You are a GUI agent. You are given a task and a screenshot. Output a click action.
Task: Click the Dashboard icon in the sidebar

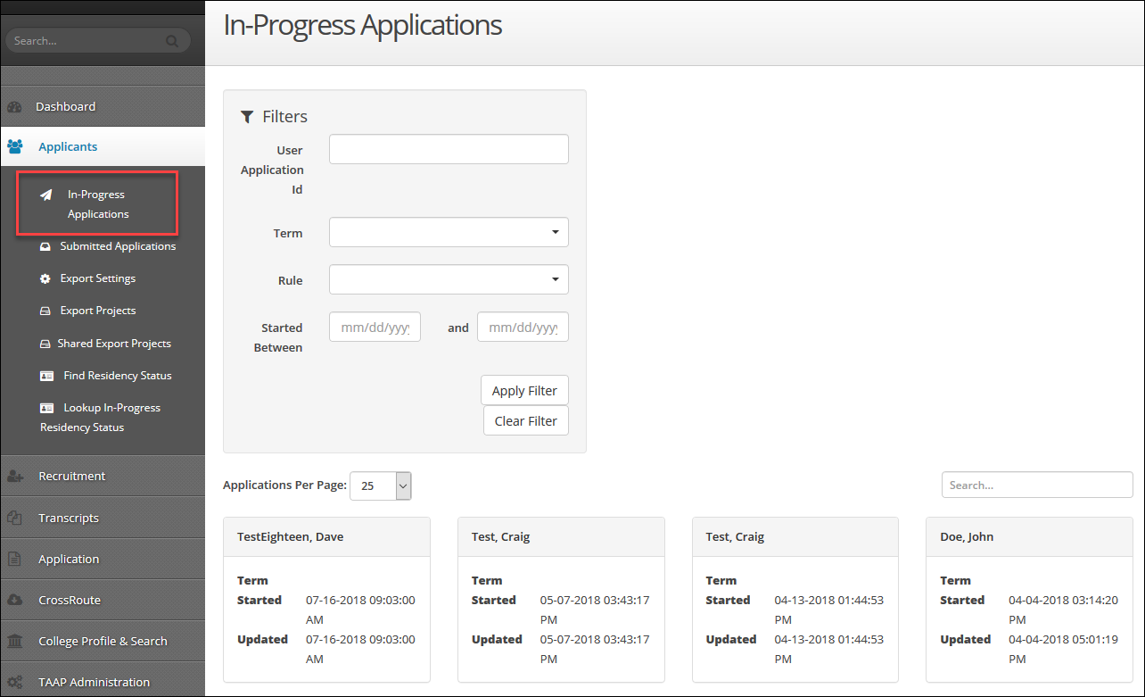coord(16,105)
